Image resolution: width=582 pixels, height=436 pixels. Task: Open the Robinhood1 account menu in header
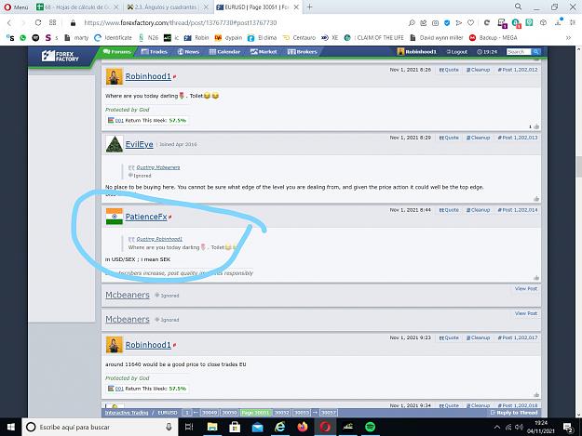click(x=416, y=52)
